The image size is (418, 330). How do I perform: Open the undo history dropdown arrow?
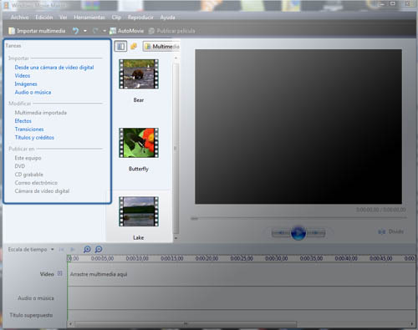85,31
